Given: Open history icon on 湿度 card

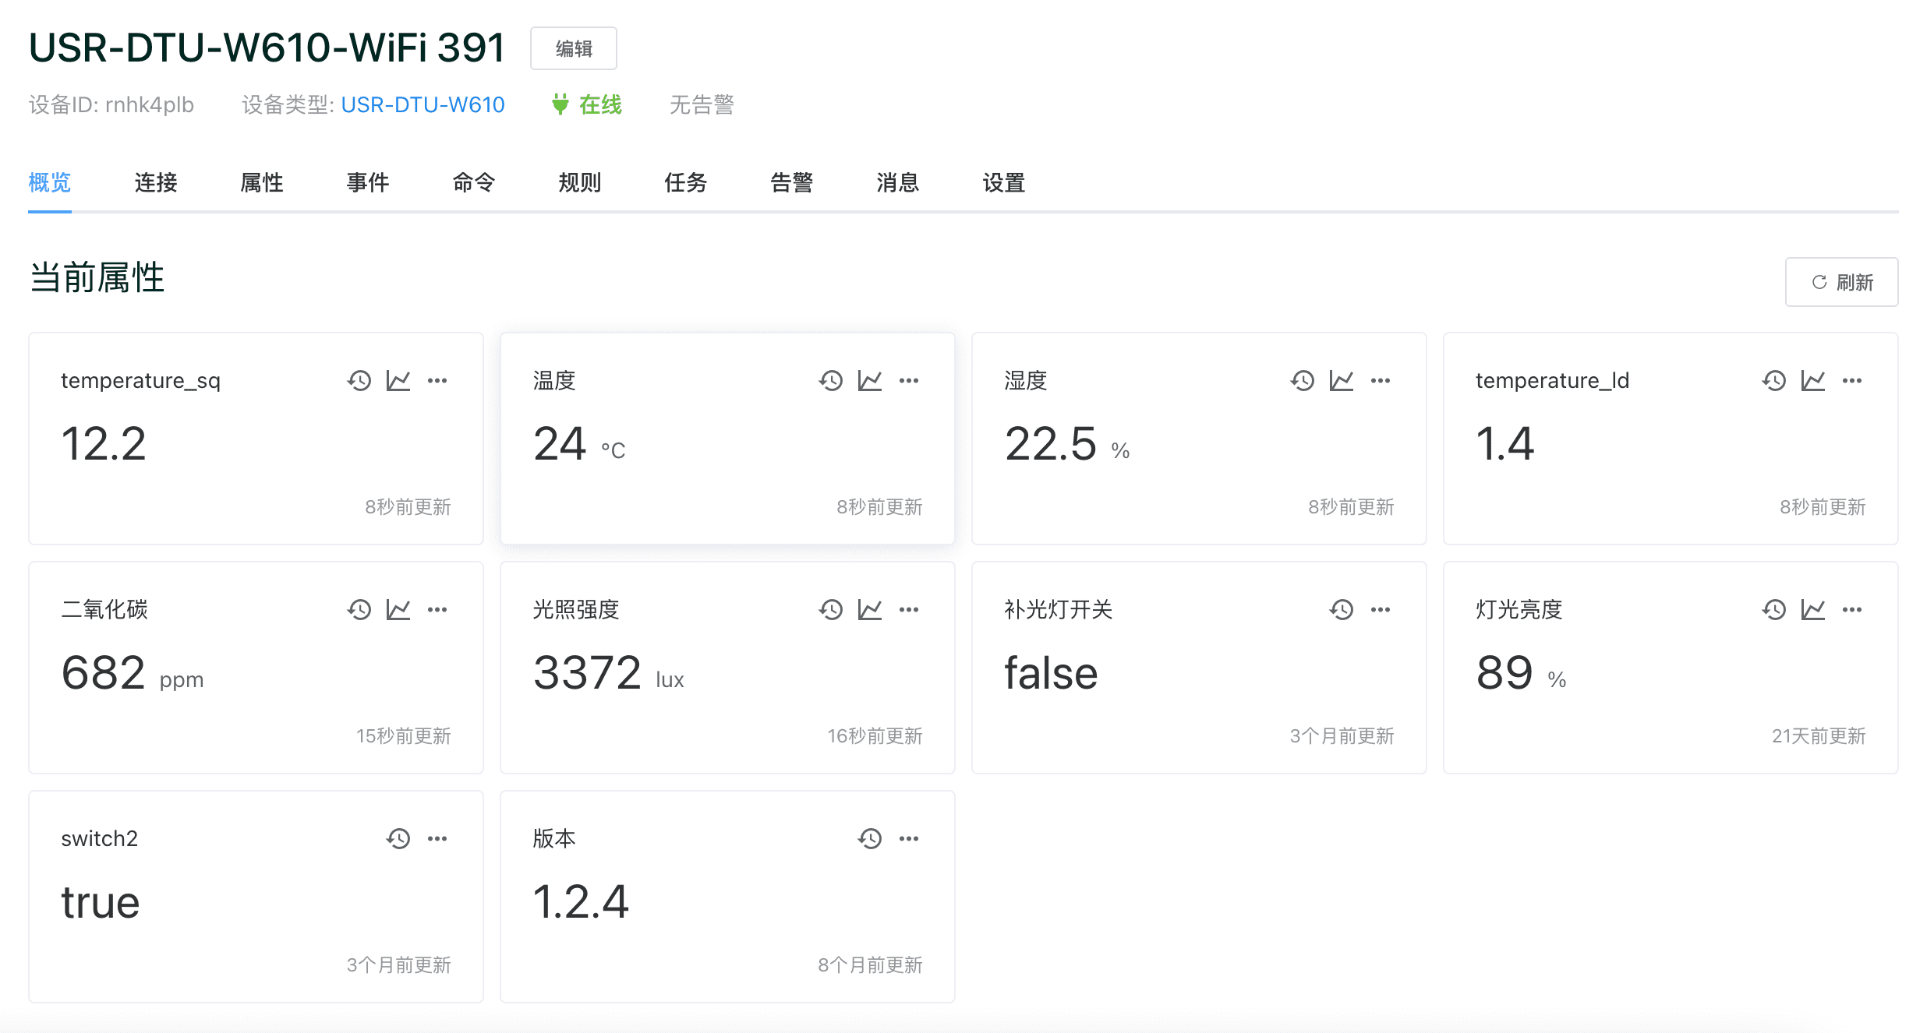Looking at the screenshot, I should coord(1303,380).
